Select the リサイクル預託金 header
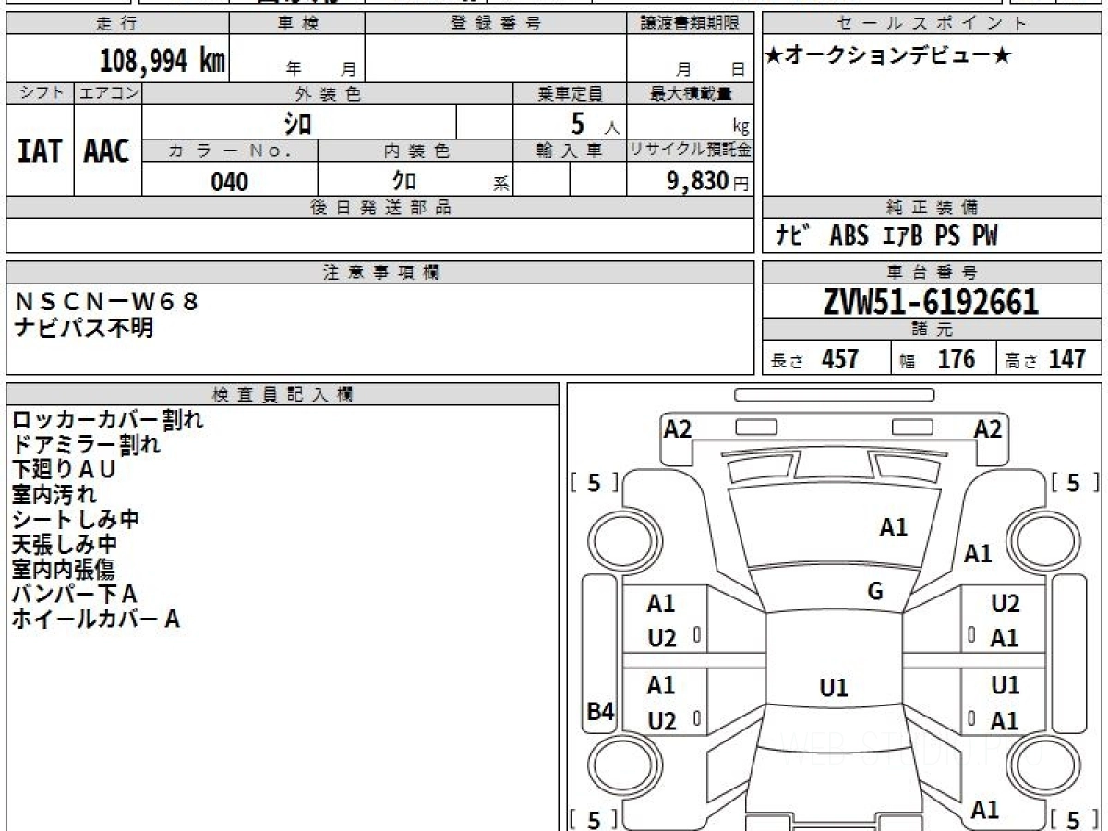Viewport: 1108px width, 831px height. [x=691, y=151]
